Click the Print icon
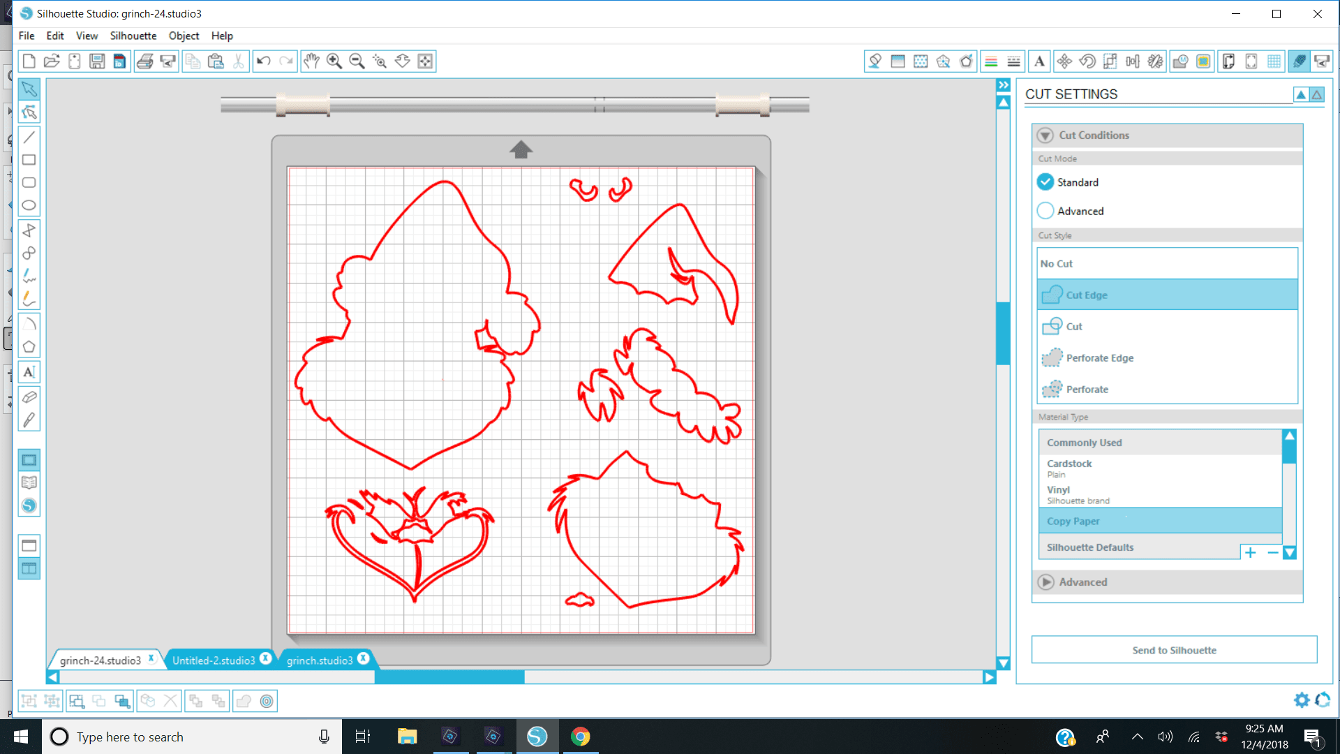 click(x=144, y=61)
